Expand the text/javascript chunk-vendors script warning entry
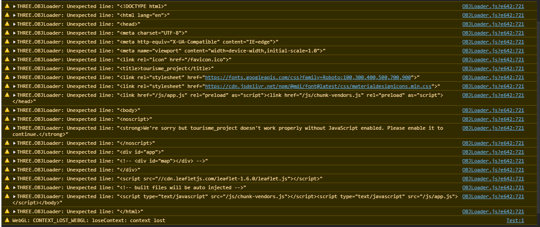 coord(14,196)
